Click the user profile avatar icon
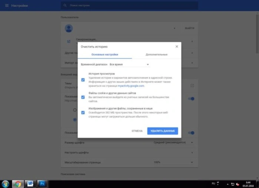The image size is (259, 188). pos(69,28)
